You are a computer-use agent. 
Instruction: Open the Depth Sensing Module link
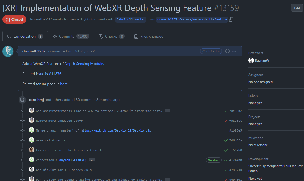[84, 64]
